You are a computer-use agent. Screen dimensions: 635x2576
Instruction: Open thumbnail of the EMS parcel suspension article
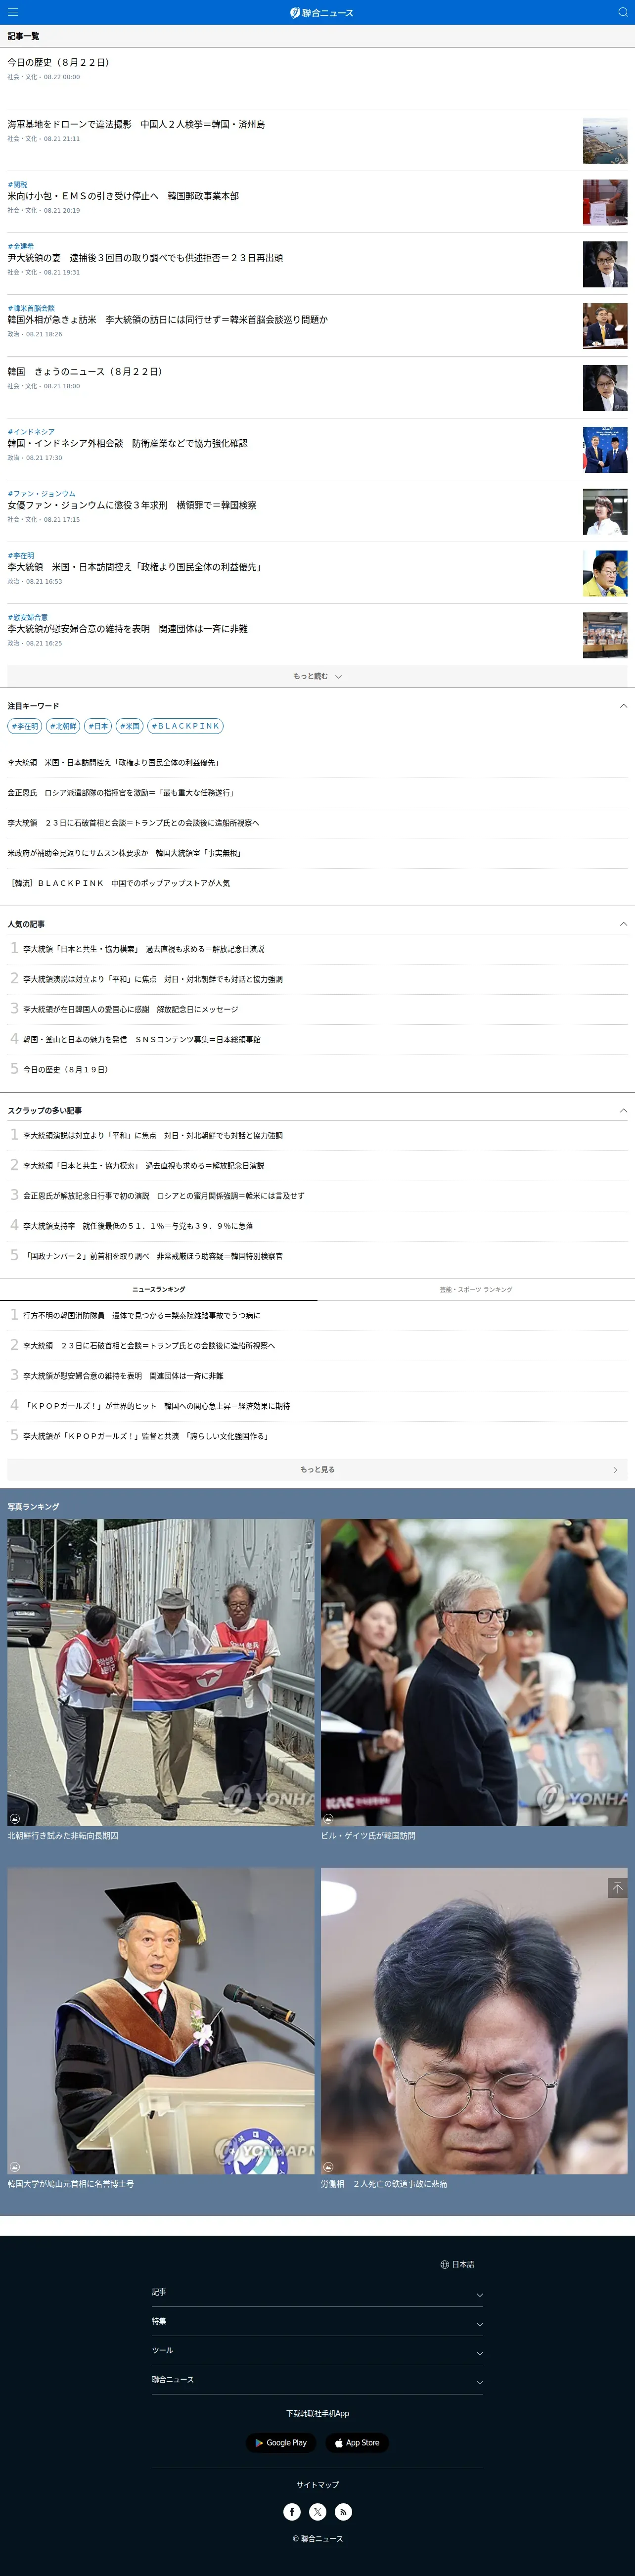[605, 203]
